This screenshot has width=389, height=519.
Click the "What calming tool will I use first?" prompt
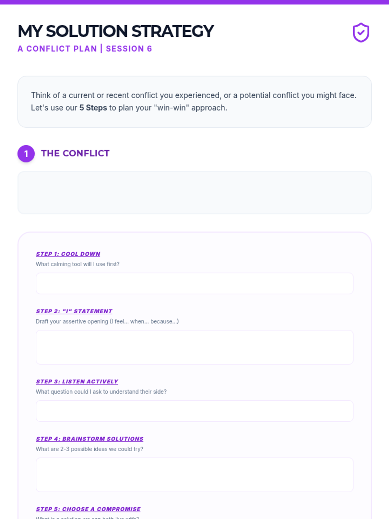[77, 264]
